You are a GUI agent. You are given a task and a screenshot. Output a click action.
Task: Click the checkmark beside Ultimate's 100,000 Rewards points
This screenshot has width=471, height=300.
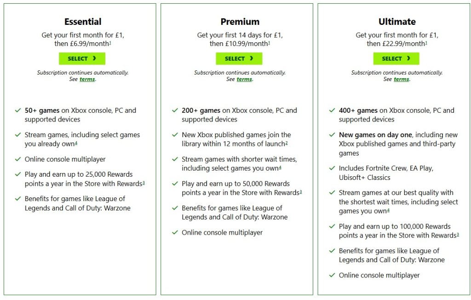332,226
